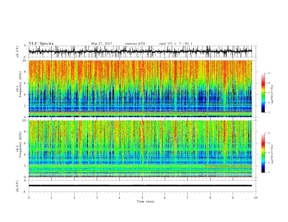
Task: Click the "-3" tick on the upper color bar
Action: coord(268,73)
